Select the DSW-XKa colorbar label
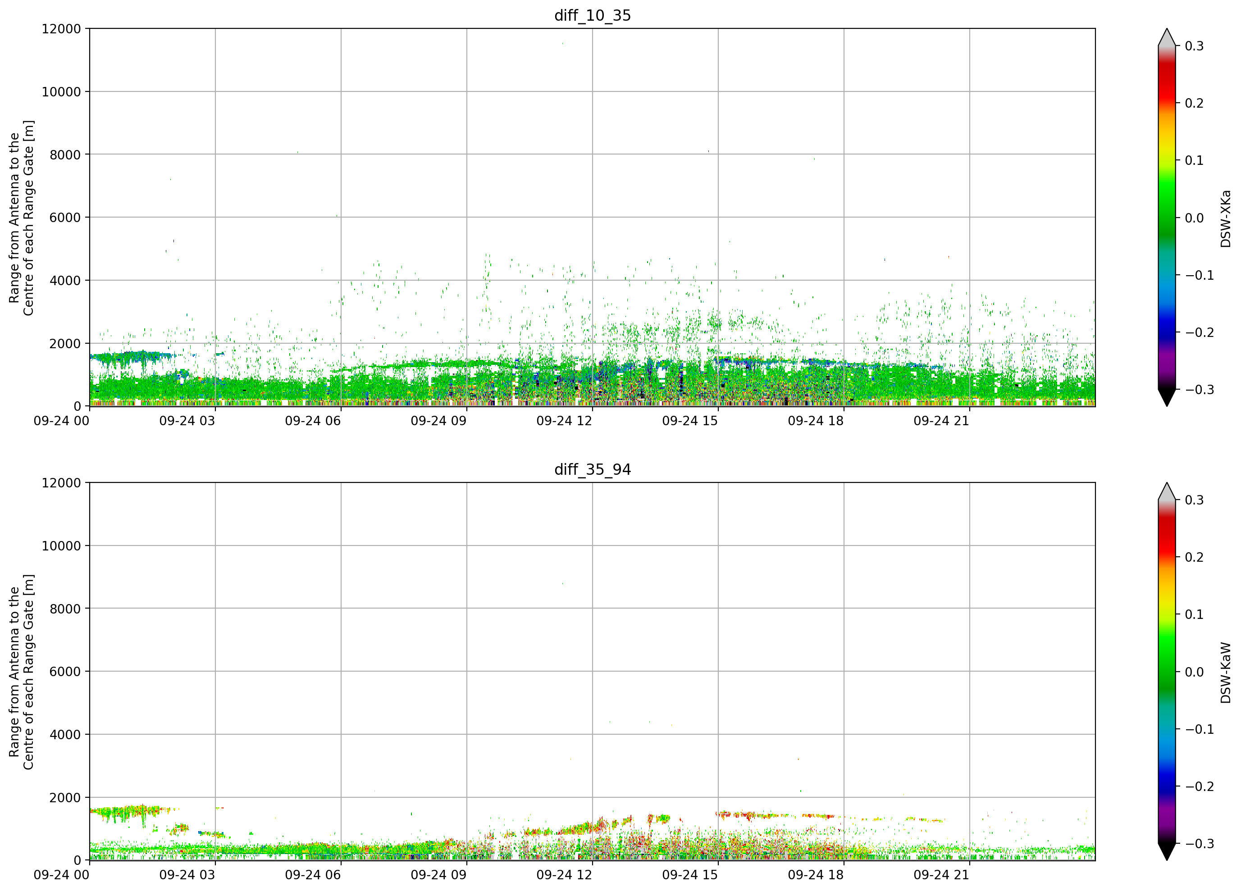This screenshot has width=1241, height=891. 1226,218
